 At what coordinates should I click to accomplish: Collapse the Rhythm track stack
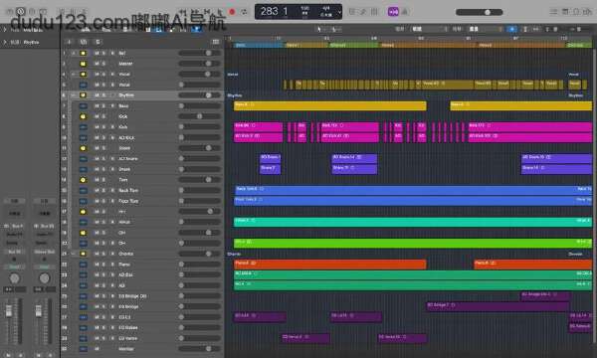point(73,95)
